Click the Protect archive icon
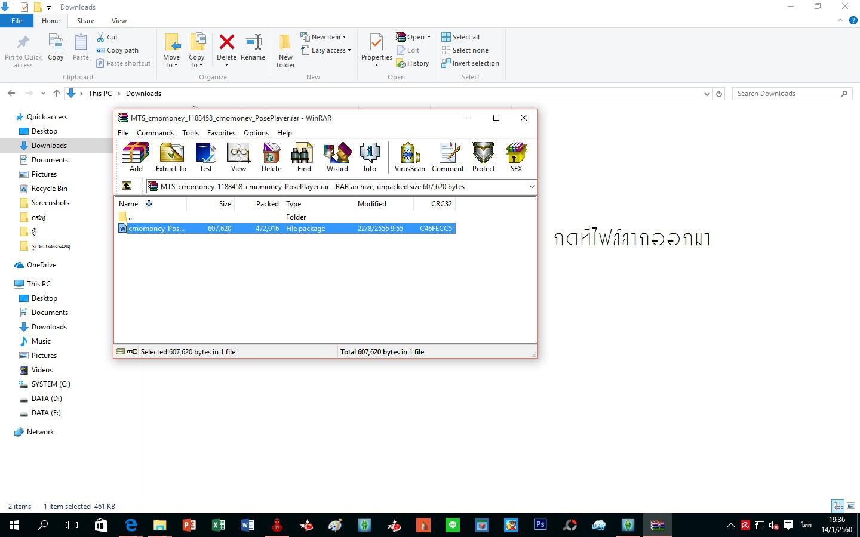Viewport: 860px width, 537px height. click(x=483, y=157)
